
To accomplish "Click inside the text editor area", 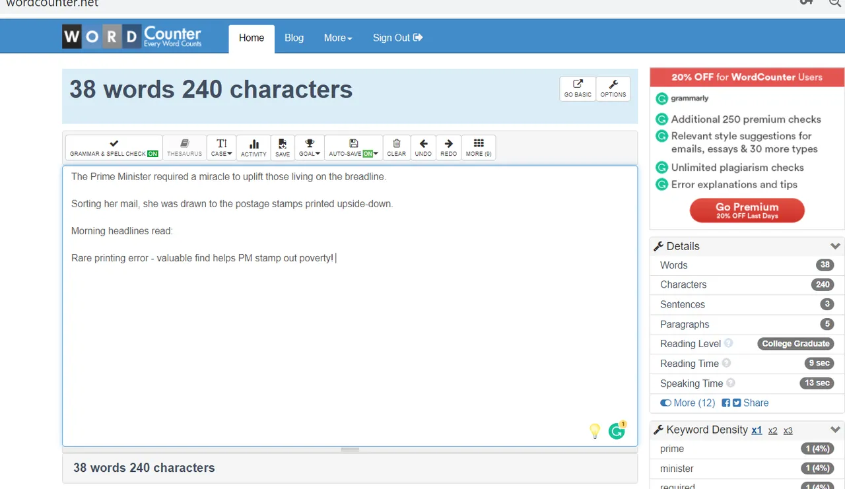I will tap(350, 306).
